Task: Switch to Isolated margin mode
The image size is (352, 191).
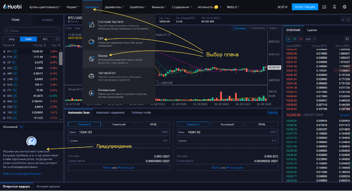Action: pos(47,20)
